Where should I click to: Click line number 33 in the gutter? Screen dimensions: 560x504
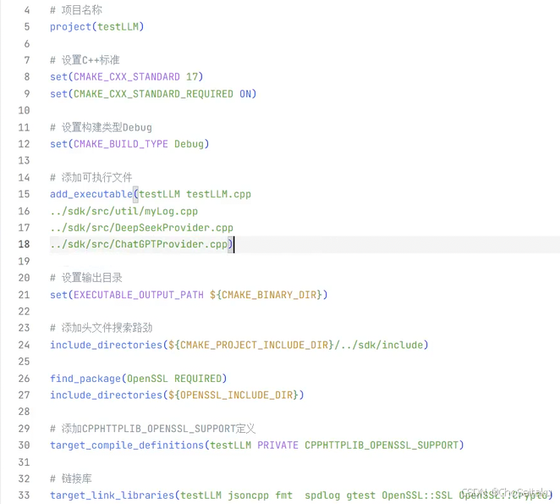click(24, 495)
